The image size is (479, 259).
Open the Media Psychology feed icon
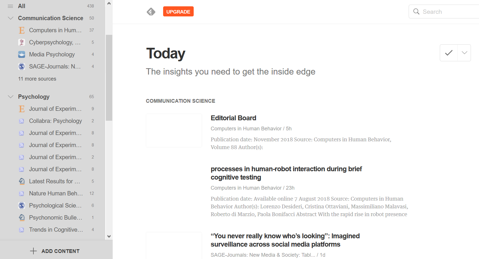22,54
